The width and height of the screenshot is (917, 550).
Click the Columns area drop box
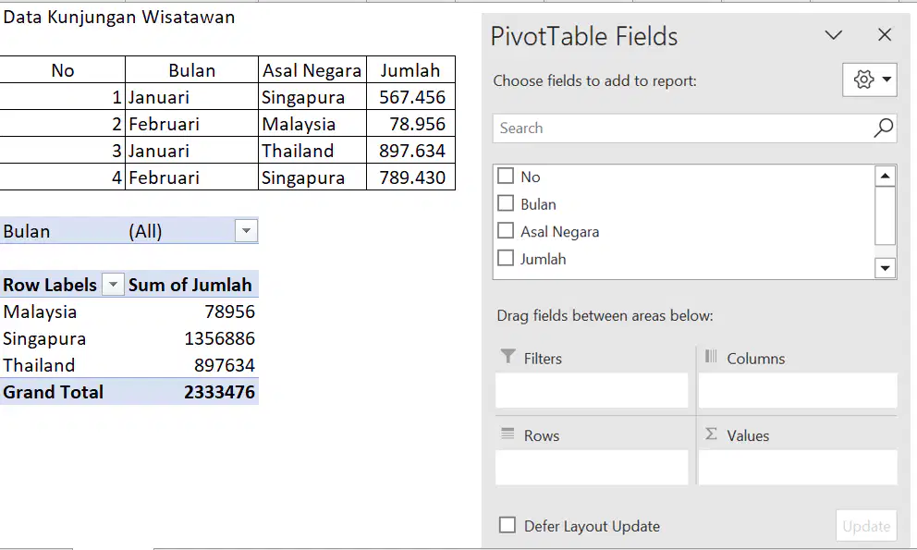point(798,390)
